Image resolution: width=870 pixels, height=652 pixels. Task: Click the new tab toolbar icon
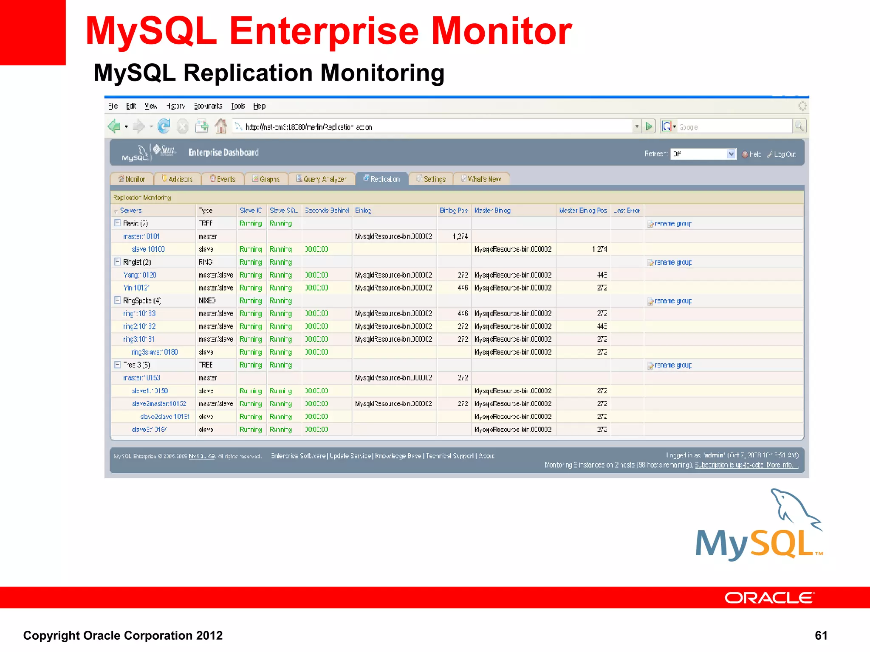coord(202,126)
